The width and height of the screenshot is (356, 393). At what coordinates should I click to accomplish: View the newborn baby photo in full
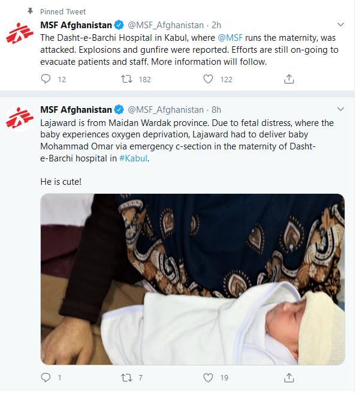(192, 279)
